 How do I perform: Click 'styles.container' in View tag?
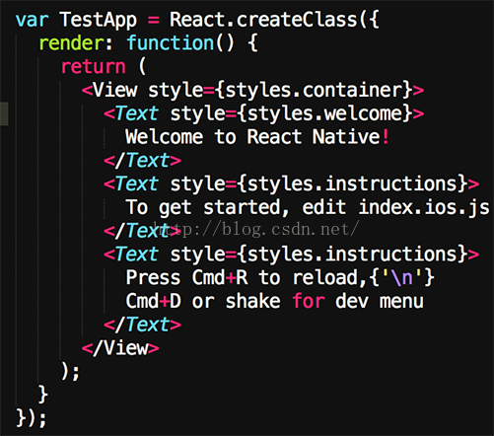pos(314,90)
